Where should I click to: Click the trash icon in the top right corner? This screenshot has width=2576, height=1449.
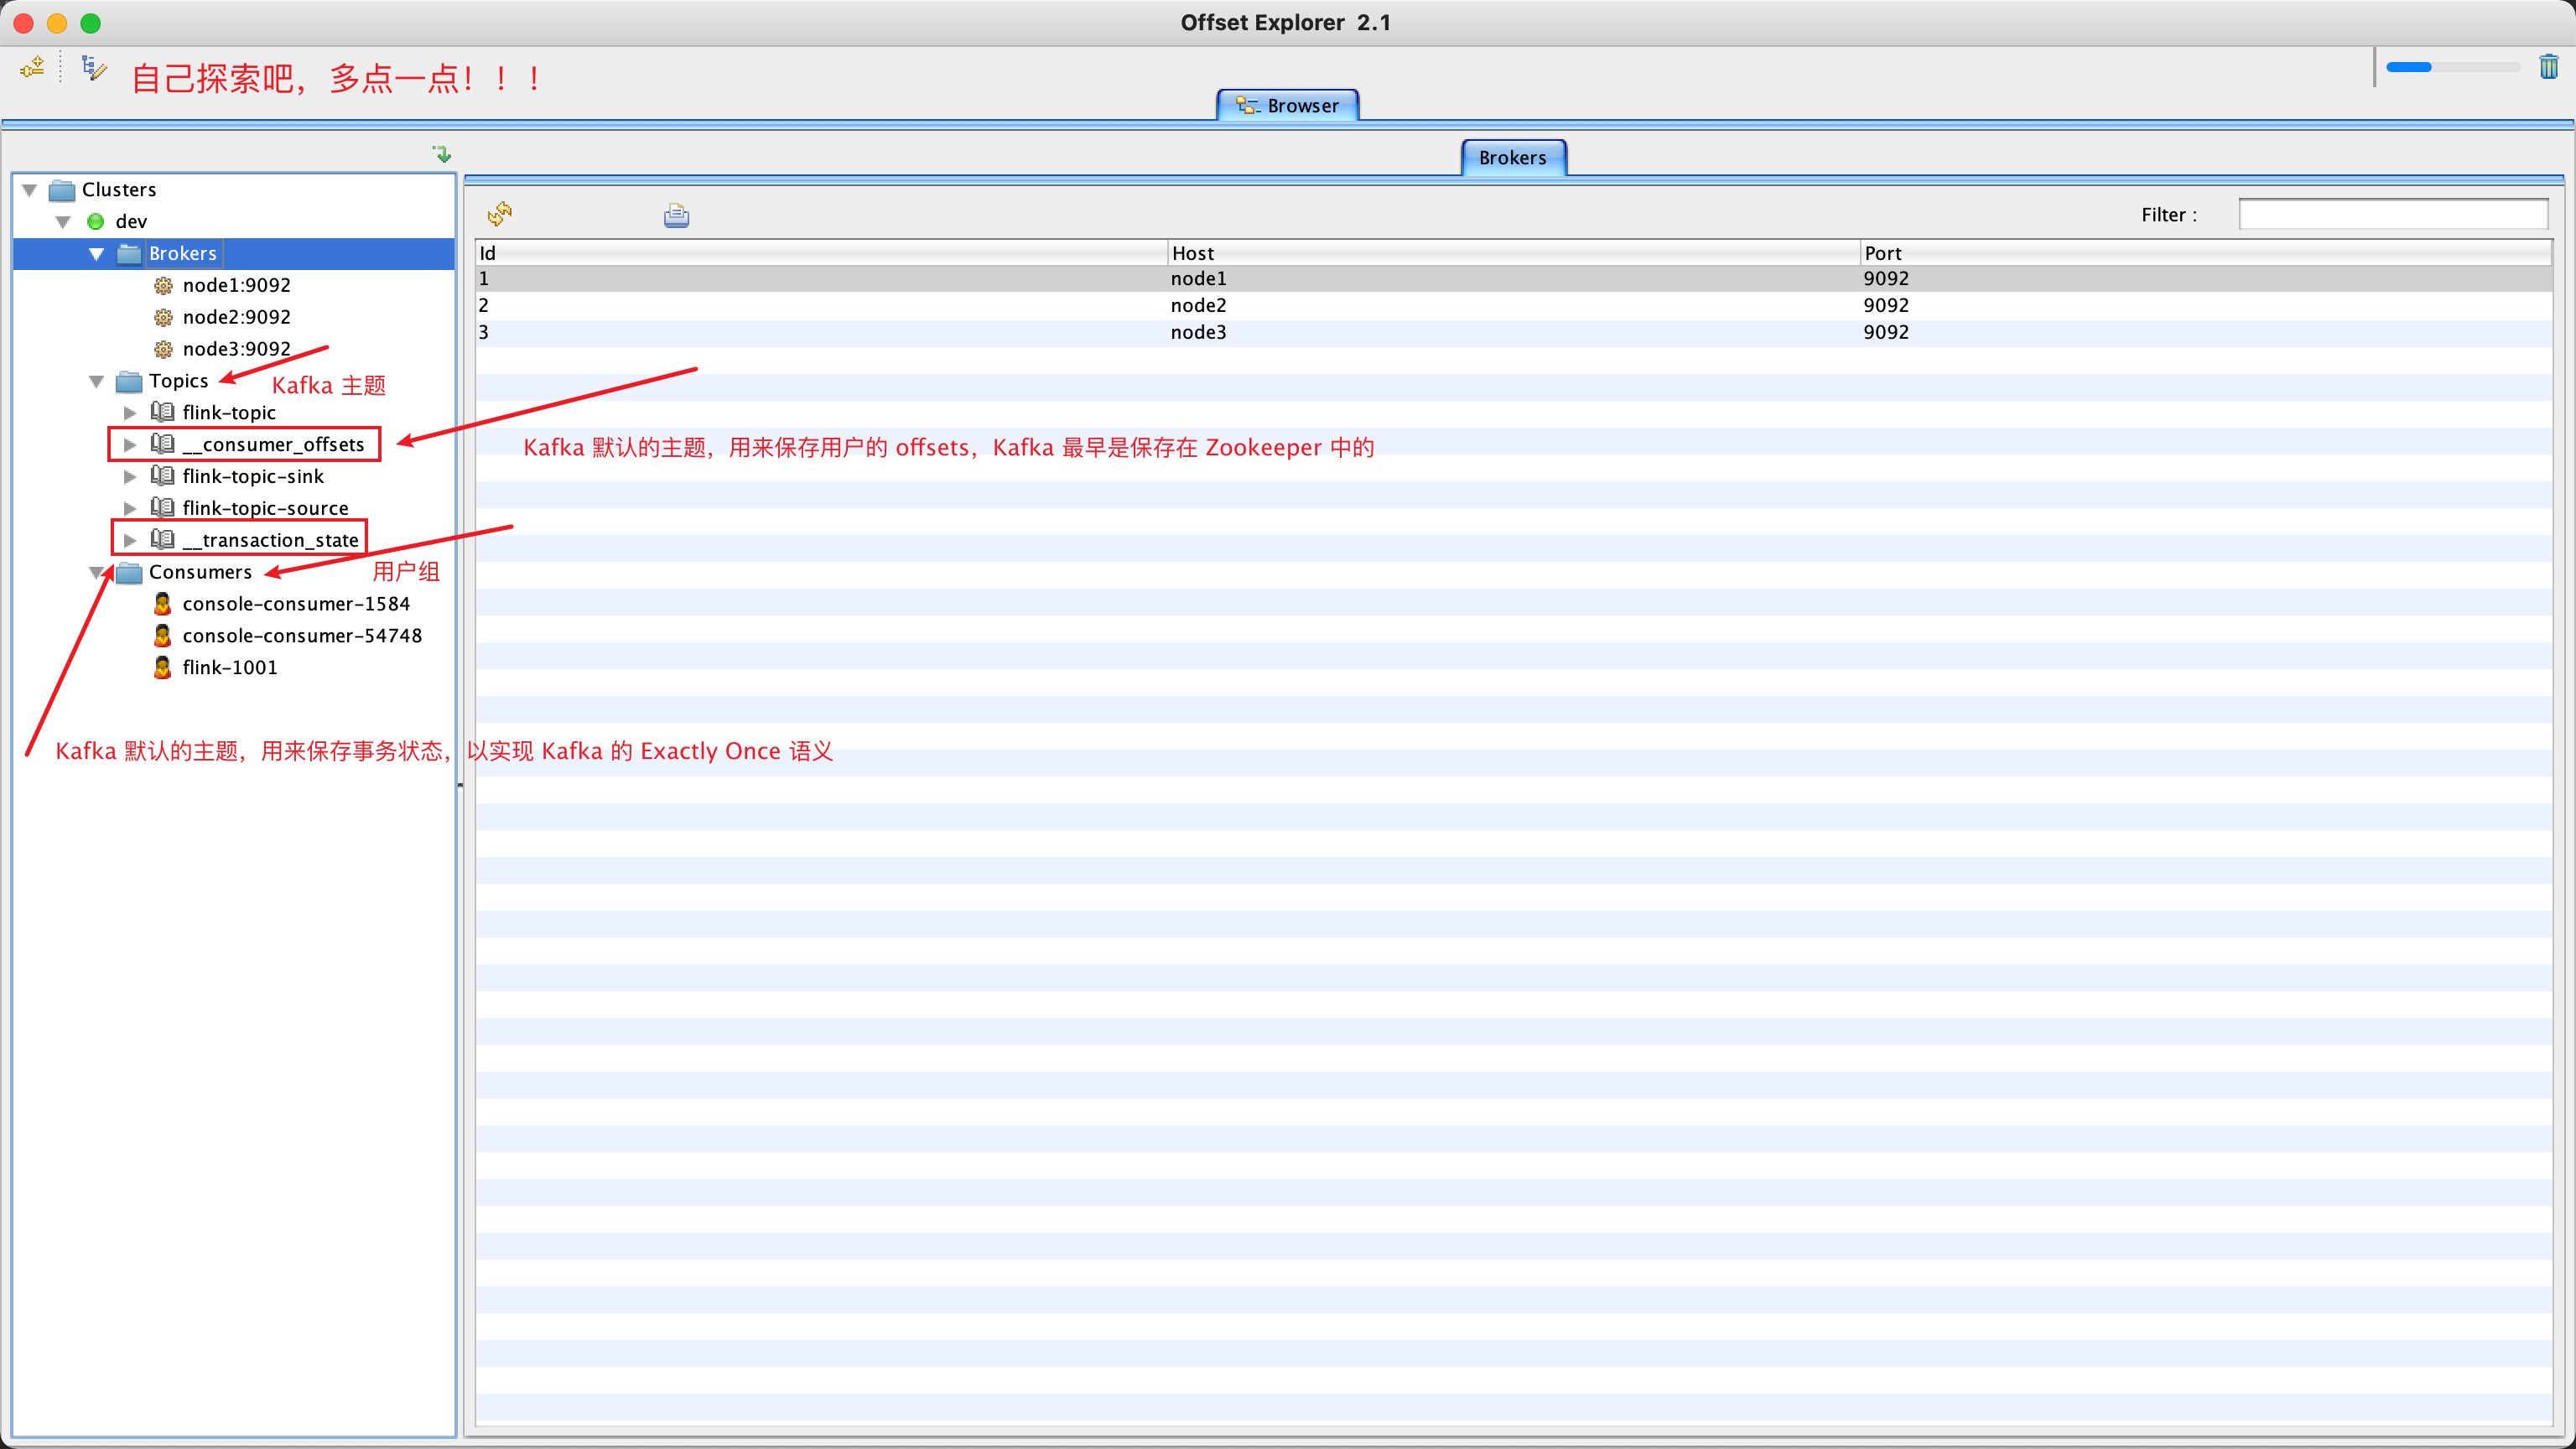point(2548,67)
